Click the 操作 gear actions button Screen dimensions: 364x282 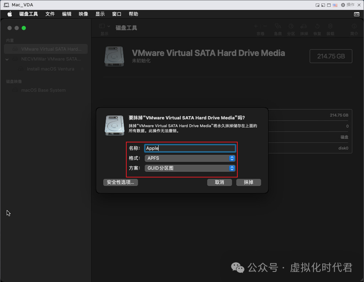point(348,5)
